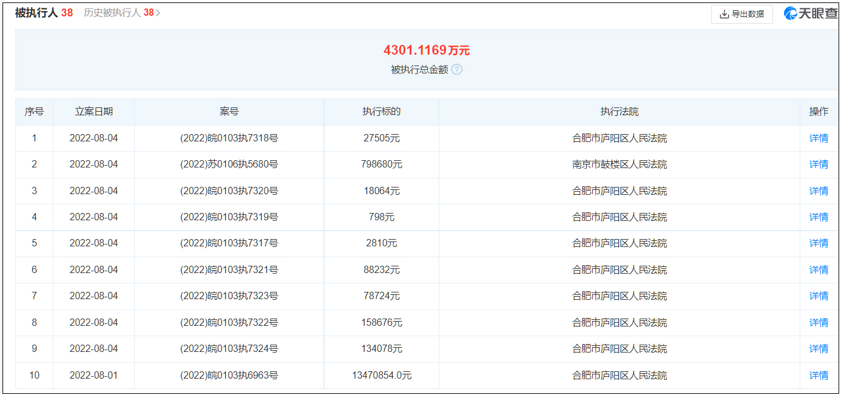Click the 导出数据 export button
The image size is (841, 395).
coord(741,14)
